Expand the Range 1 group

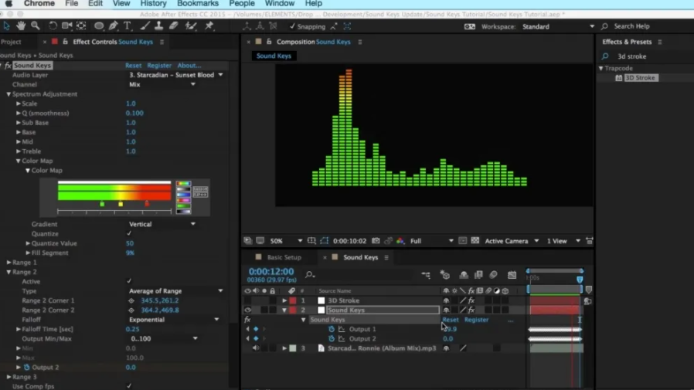tap(9, 263)
